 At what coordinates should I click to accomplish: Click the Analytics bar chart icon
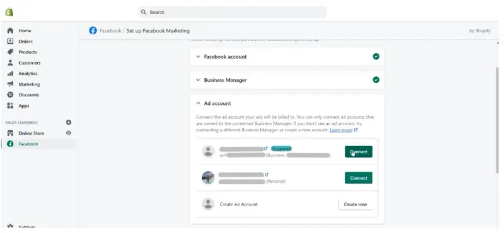(10, 73)
